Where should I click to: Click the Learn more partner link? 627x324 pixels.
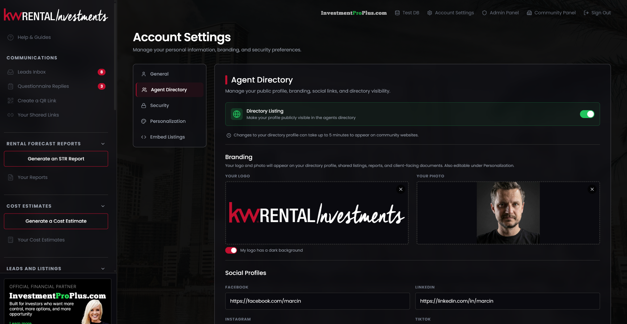[21, 322]
